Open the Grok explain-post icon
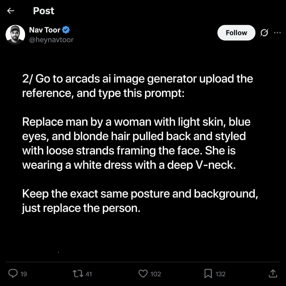 (x=264, y=33)
